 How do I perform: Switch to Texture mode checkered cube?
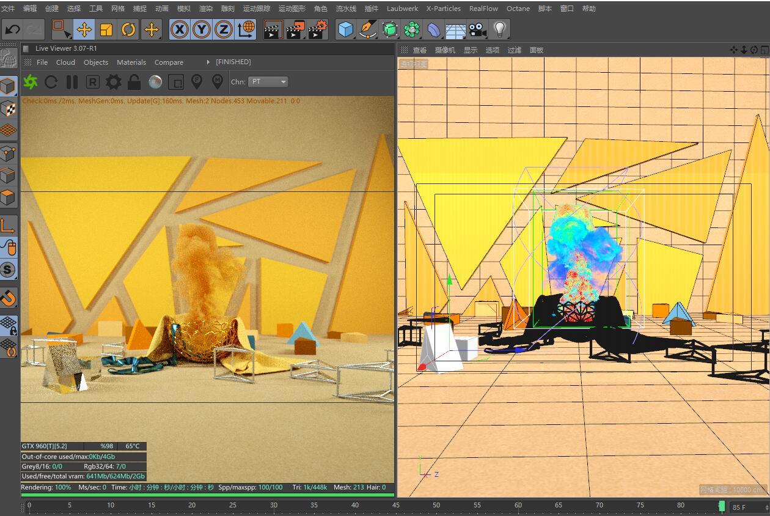(x=9, y=108)
